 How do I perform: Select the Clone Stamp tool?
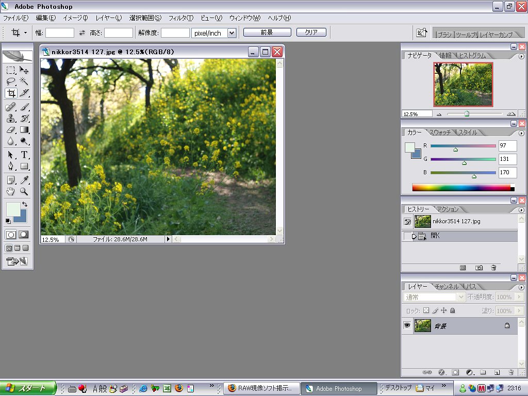click(x=11, y=118)
